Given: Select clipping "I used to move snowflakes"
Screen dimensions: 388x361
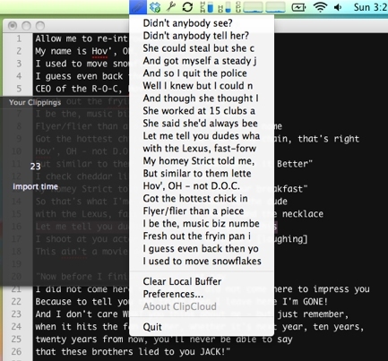Looking at the screenshot, I should click(x=202, y=262).
